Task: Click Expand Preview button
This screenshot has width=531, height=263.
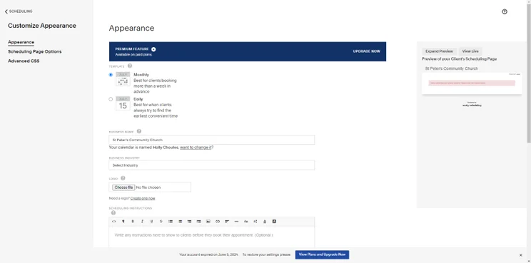Action: 439,51
